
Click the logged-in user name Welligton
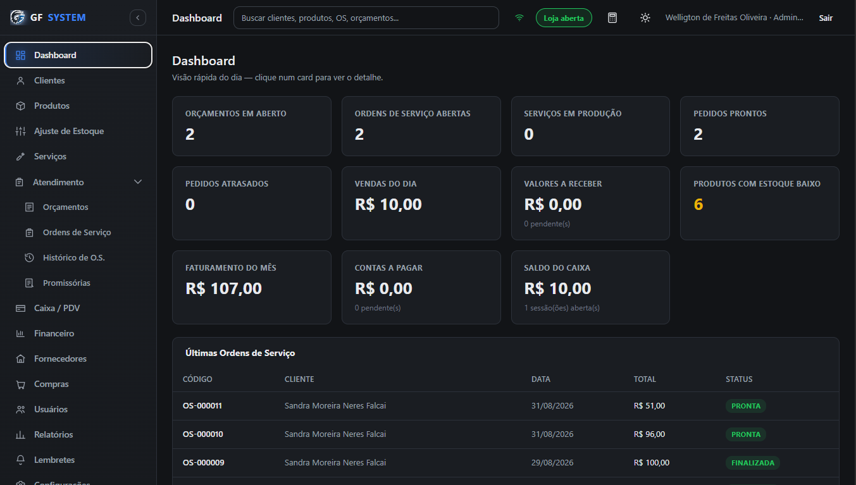coord(735,18)
